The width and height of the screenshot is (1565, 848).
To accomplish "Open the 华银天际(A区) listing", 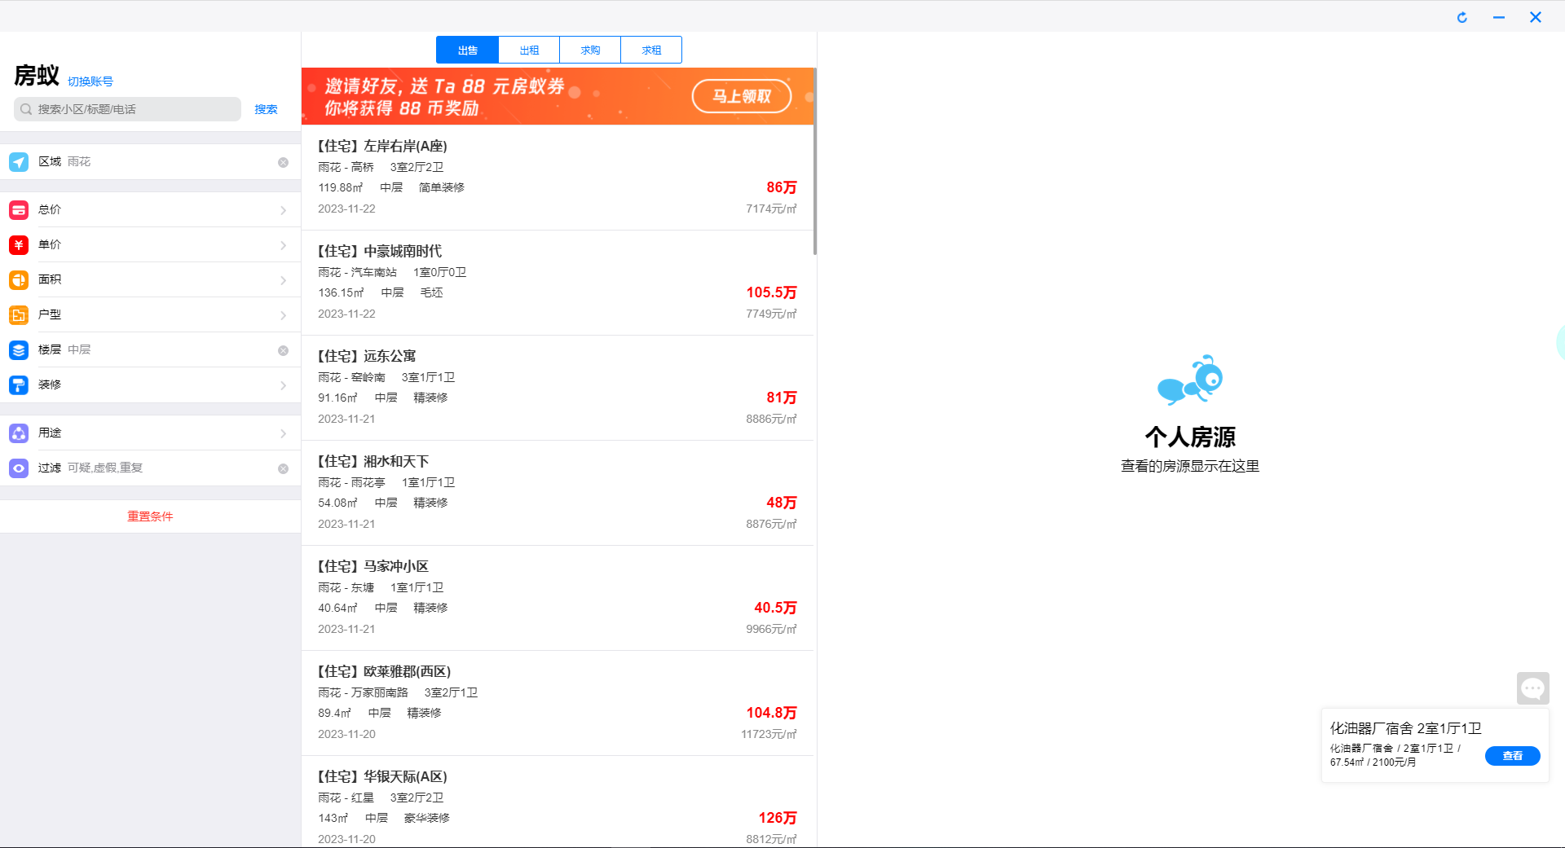I will tap(558, 802).
